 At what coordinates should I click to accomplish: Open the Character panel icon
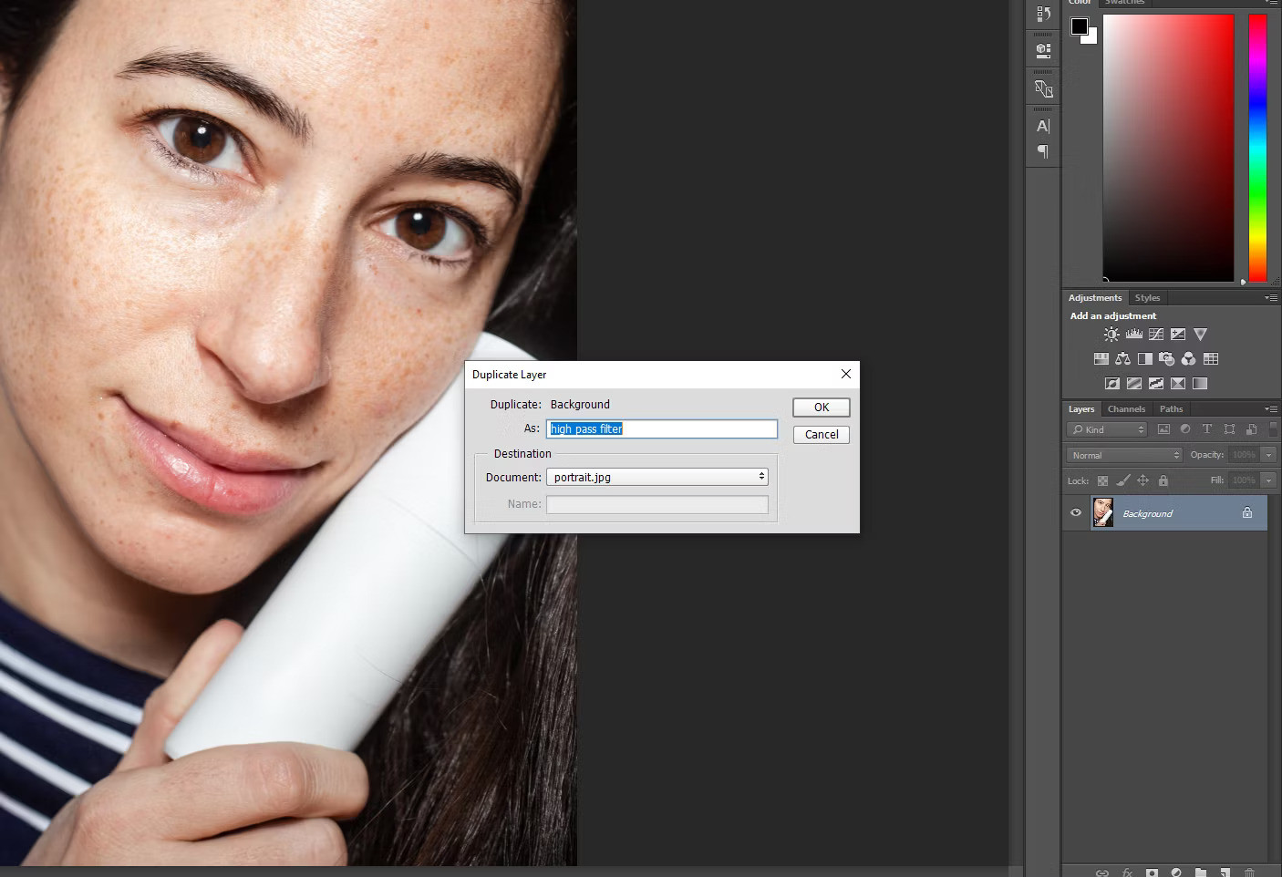1043,126
